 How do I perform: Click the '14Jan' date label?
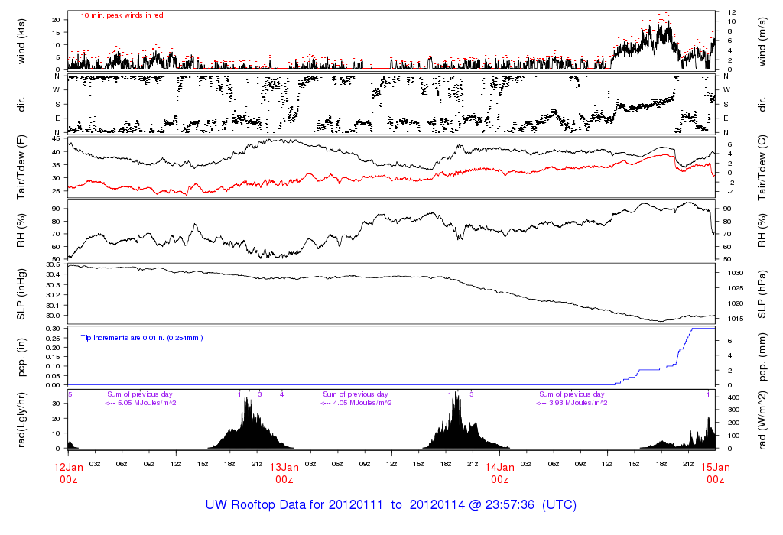click(x=500, y=468)
